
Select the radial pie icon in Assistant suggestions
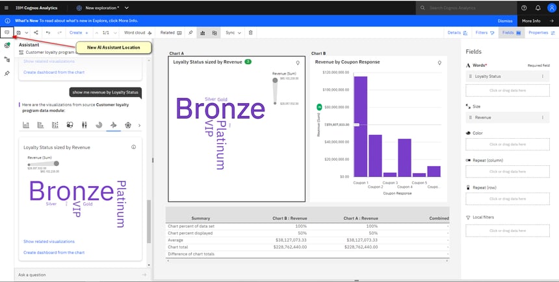point(99,125)
